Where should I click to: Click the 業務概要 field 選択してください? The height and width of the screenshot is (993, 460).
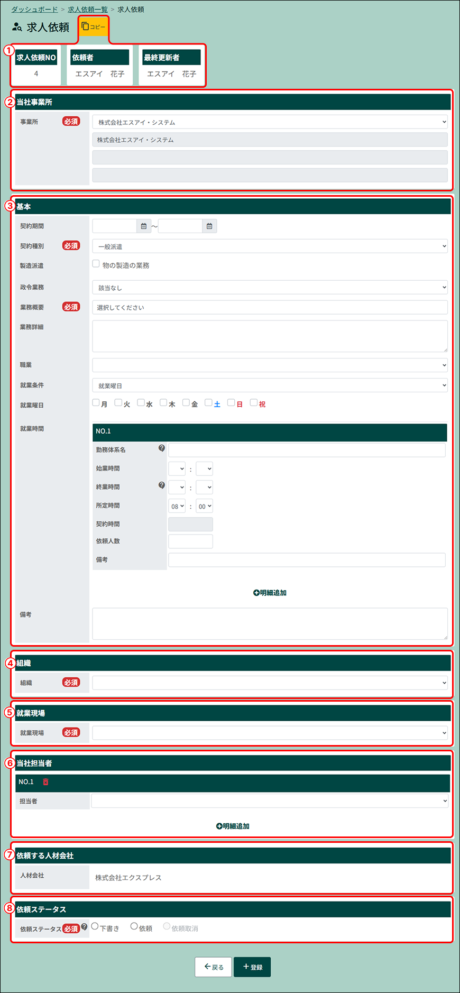[270, 307]
